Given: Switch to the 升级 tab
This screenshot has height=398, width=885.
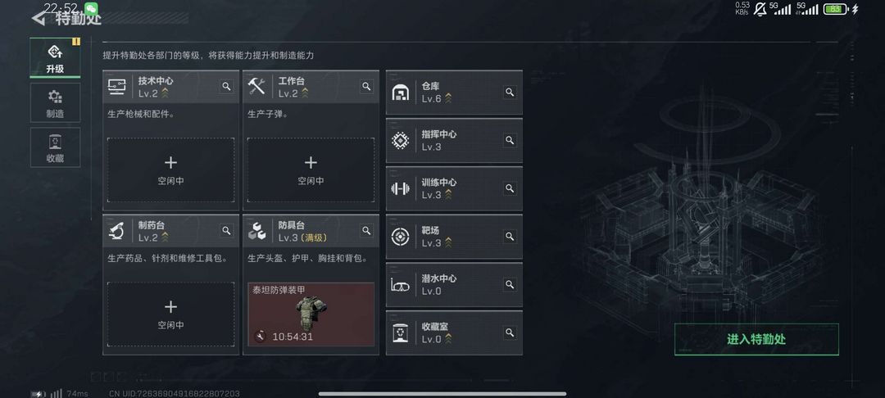Looking at the screenshot, I should click(x=56, y=58).
